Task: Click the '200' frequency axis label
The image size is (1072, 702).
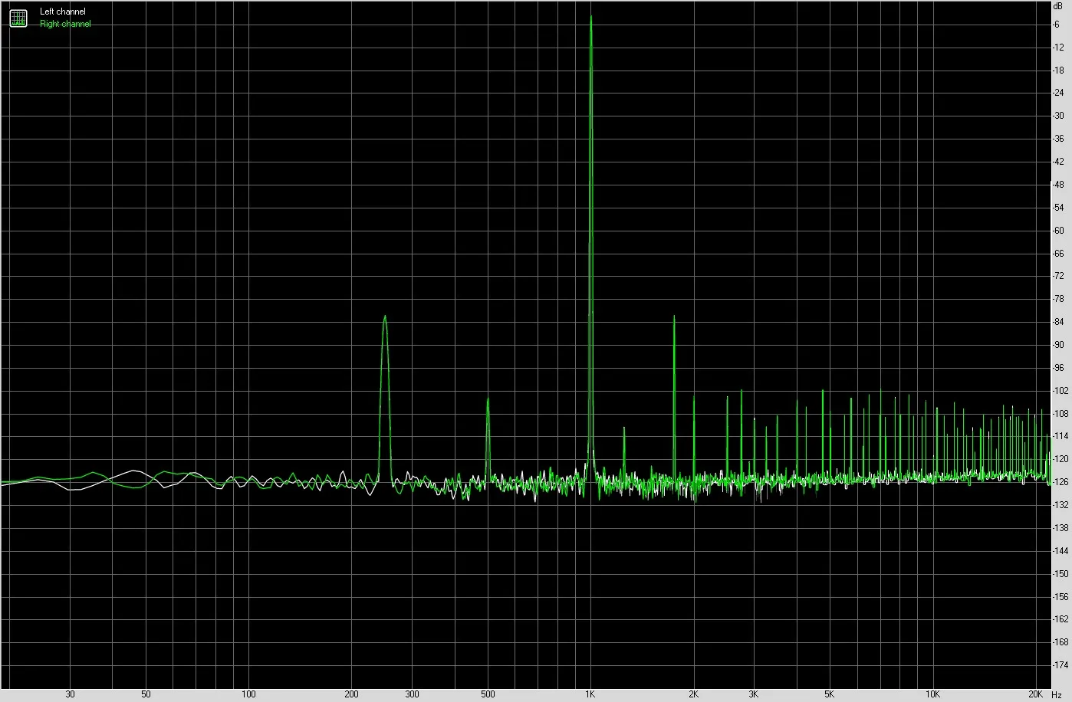Action: click(351, 694)
